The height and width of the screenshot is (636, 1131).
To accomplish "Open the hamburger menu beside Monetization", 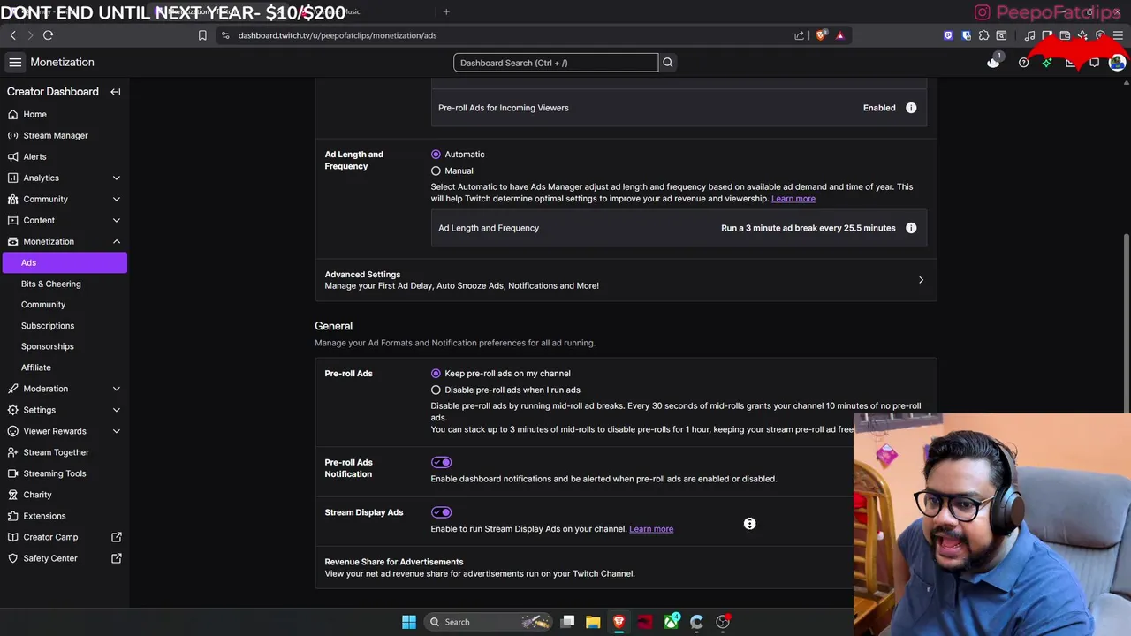I will [x=15, y=62].
